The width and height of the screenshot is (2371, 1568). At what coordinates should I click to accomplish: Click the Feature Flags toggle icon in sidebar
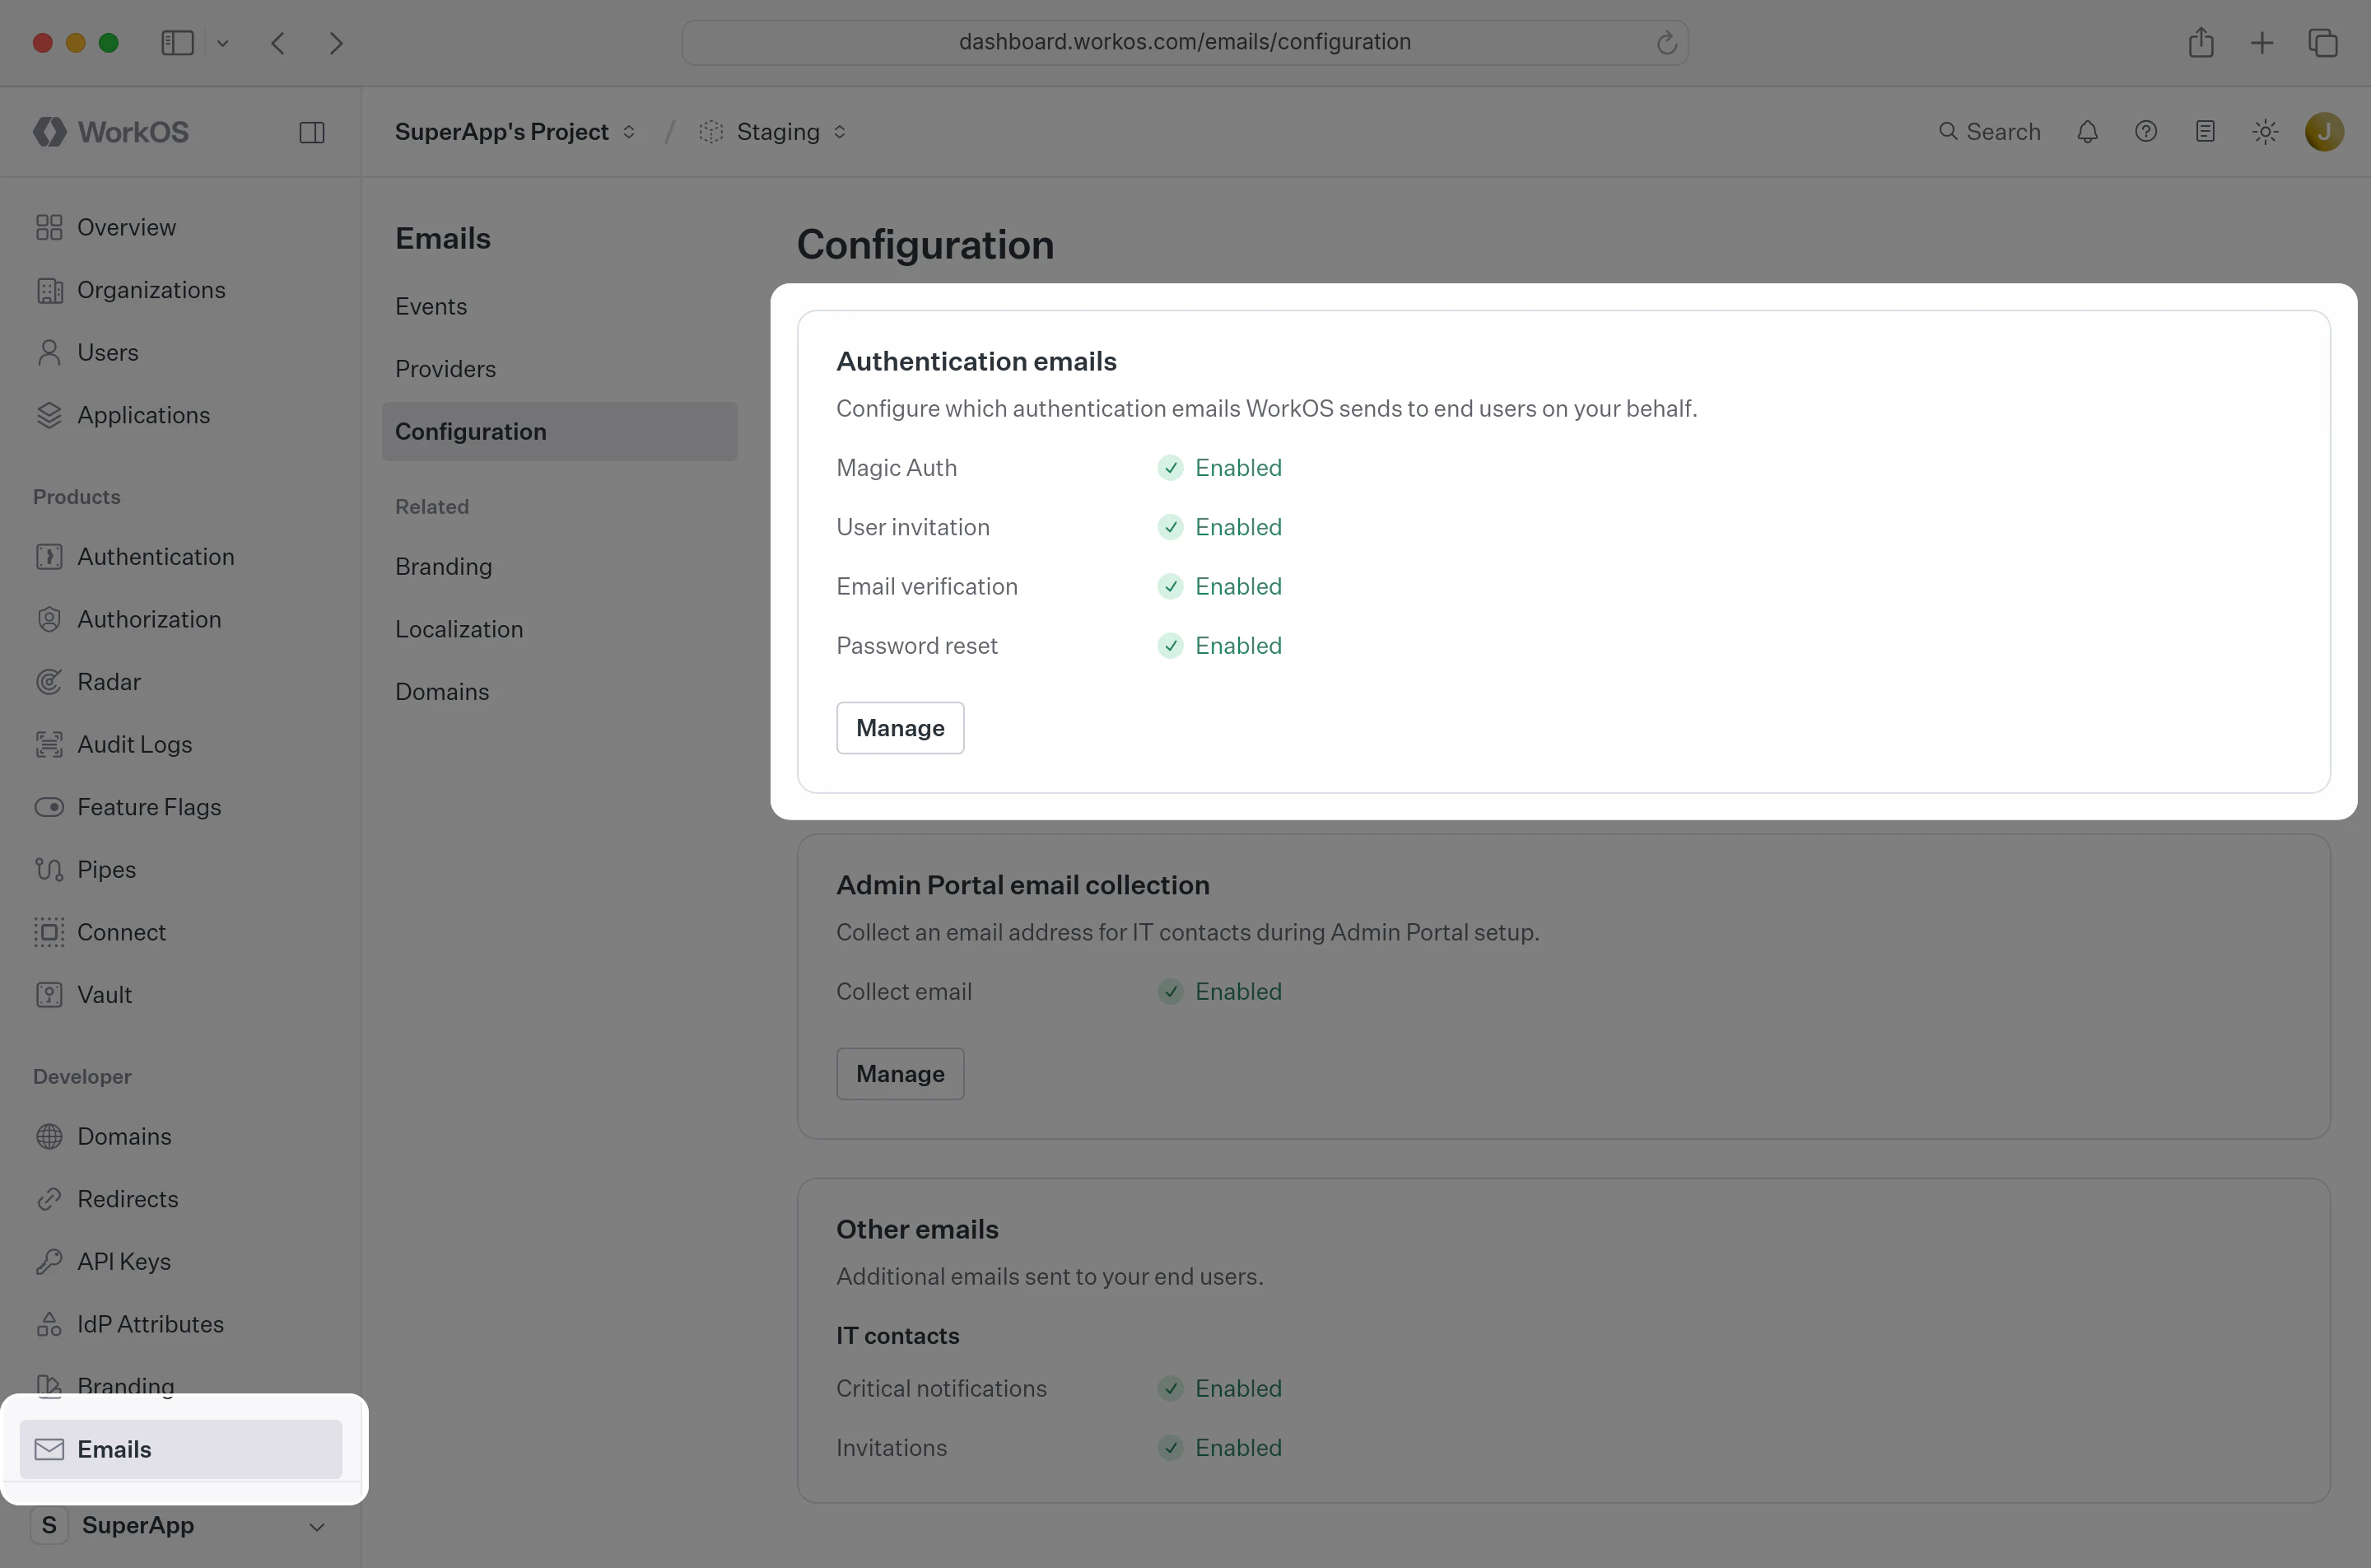coord(49,807)
